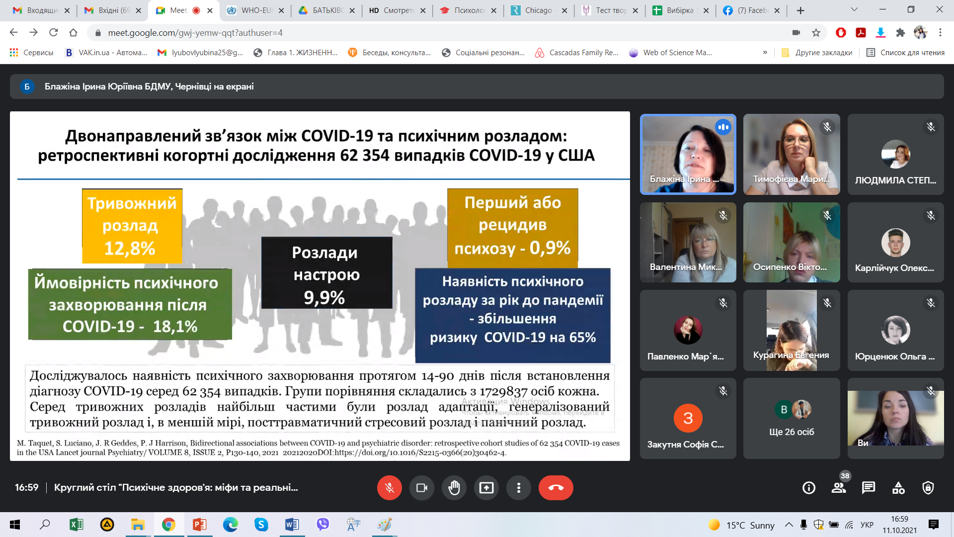Show hidden system tray icons arrow
The width and height of the screenshot is (954, 537).
pyautogui.click(x=789, y=525)
